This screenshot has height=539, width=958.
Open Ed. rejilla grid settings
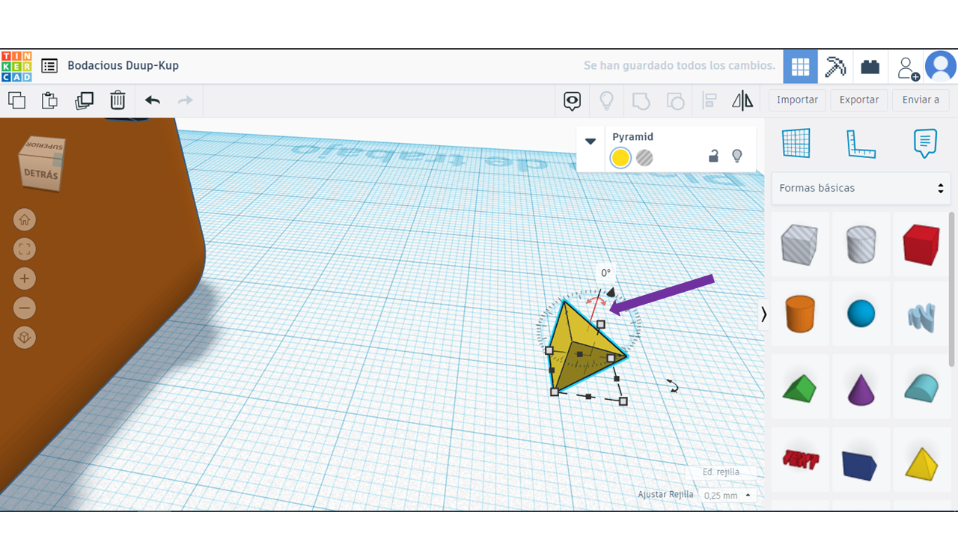click(x=721, y=472)
